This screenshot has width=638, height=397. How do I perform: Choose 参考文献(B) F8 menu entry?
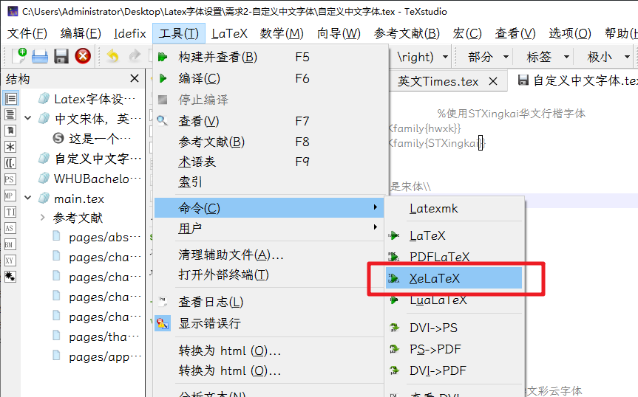pyautogui.click(x=269, y=142)
